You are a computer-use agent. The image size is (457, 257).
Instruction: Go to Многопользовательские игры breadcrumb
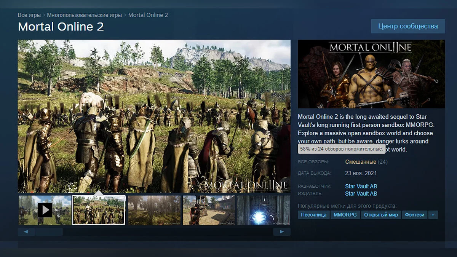85,15
